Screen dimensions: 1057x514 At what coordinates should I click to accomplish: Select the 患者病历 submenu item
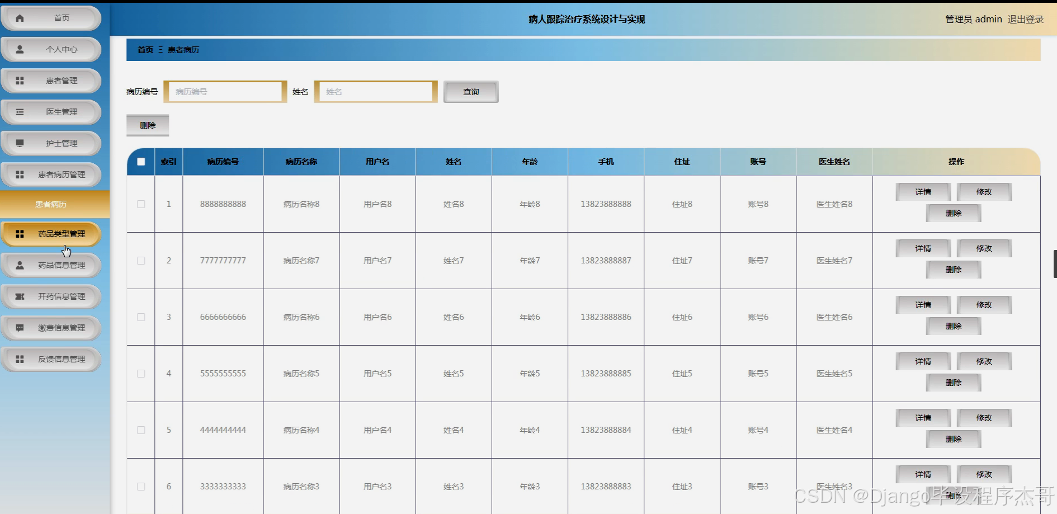coord(55,204)
